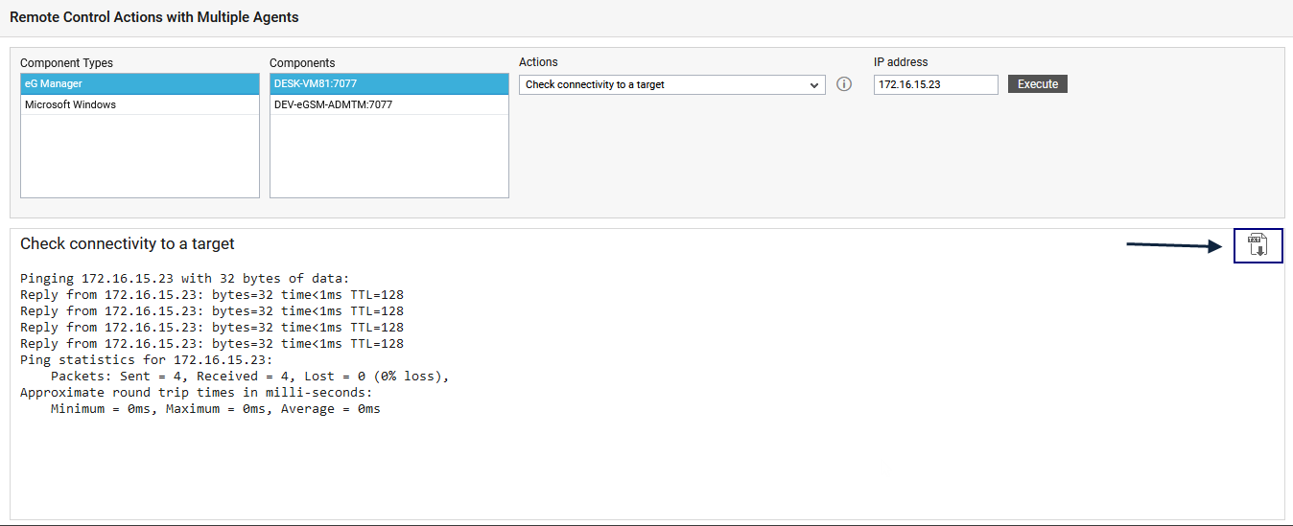Click the Packets Sent and Received line
The width and height of the screenshot is (1293, 526).
(249, 377)
